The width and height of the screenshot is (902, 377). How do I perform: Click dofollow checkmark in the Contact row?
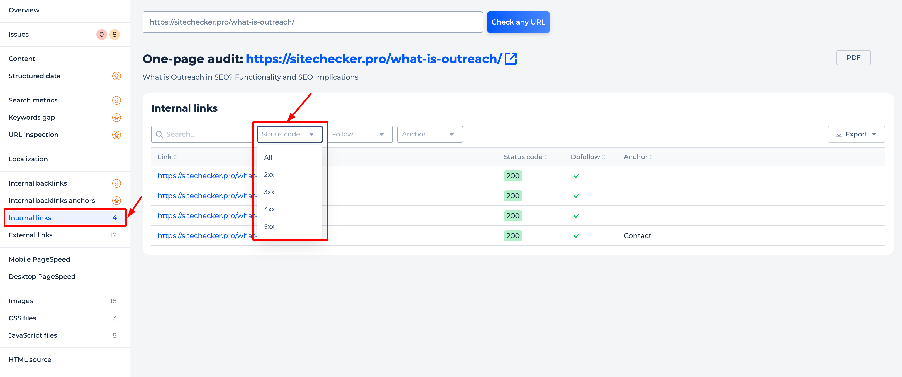[576, 236]
